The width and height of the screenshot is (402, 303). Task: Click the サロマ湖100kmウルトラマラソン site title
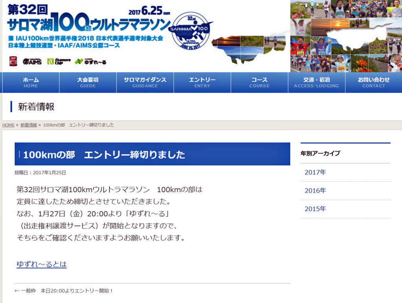[x=88, y=23]
